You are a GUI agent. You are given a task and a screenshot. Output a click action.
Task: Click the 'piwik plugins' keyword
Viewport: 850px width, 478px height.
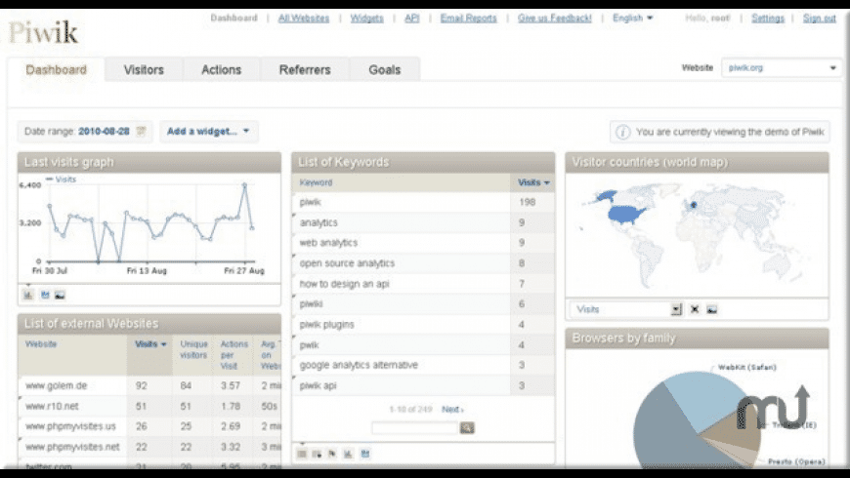[326, 324]
